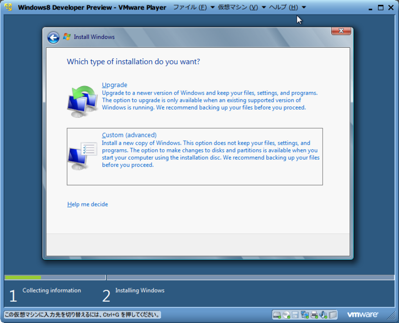Image resolution: width=399 pixels, height=323 pixels.
Task: Expand the arrow next to ヘルプ menu
Action: click(304, 7)
